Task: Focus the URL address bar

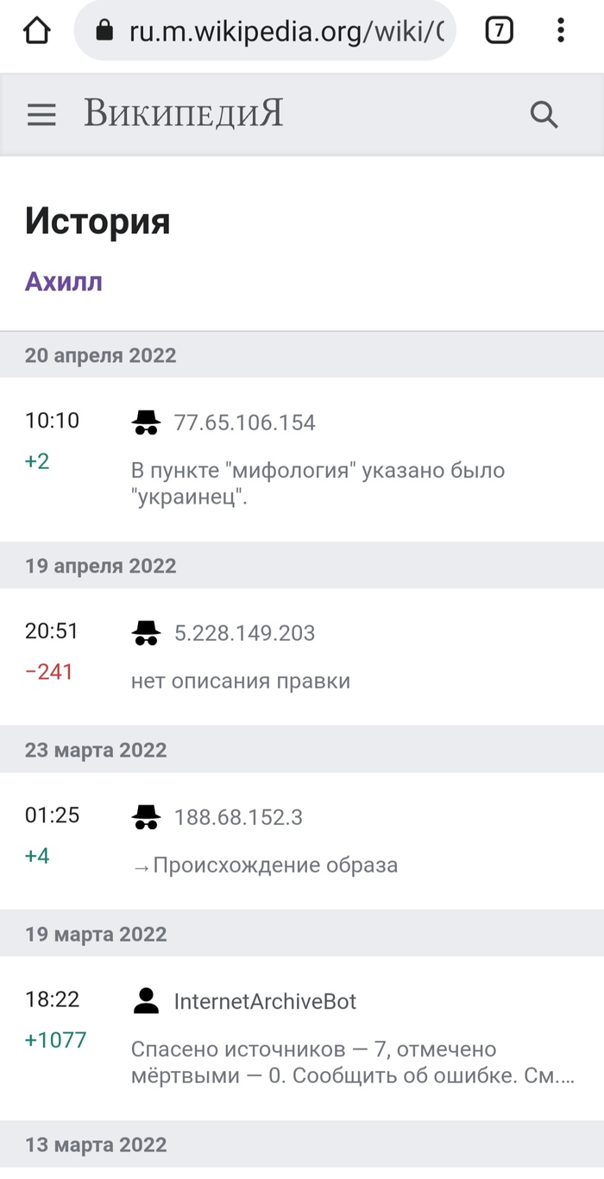Action: click(285, 31)
